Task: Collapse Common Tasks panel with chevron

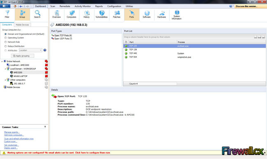Action: [x=45, y=127]
